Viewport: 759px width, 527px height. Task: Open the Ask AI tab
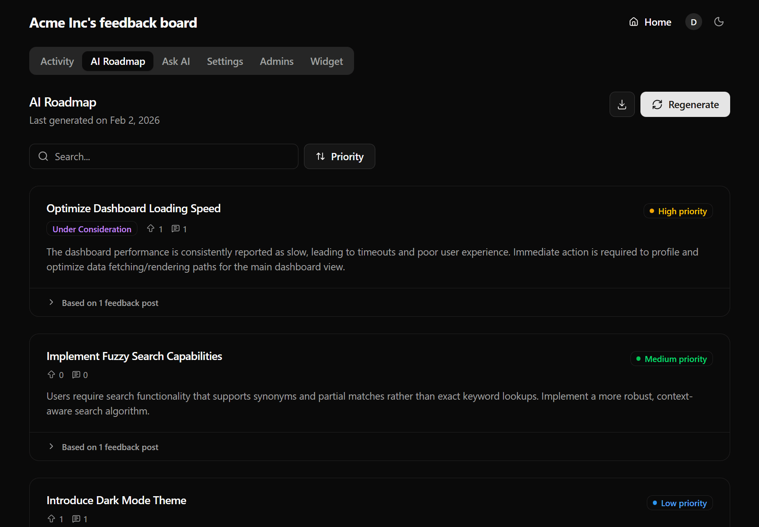[176, 61]
